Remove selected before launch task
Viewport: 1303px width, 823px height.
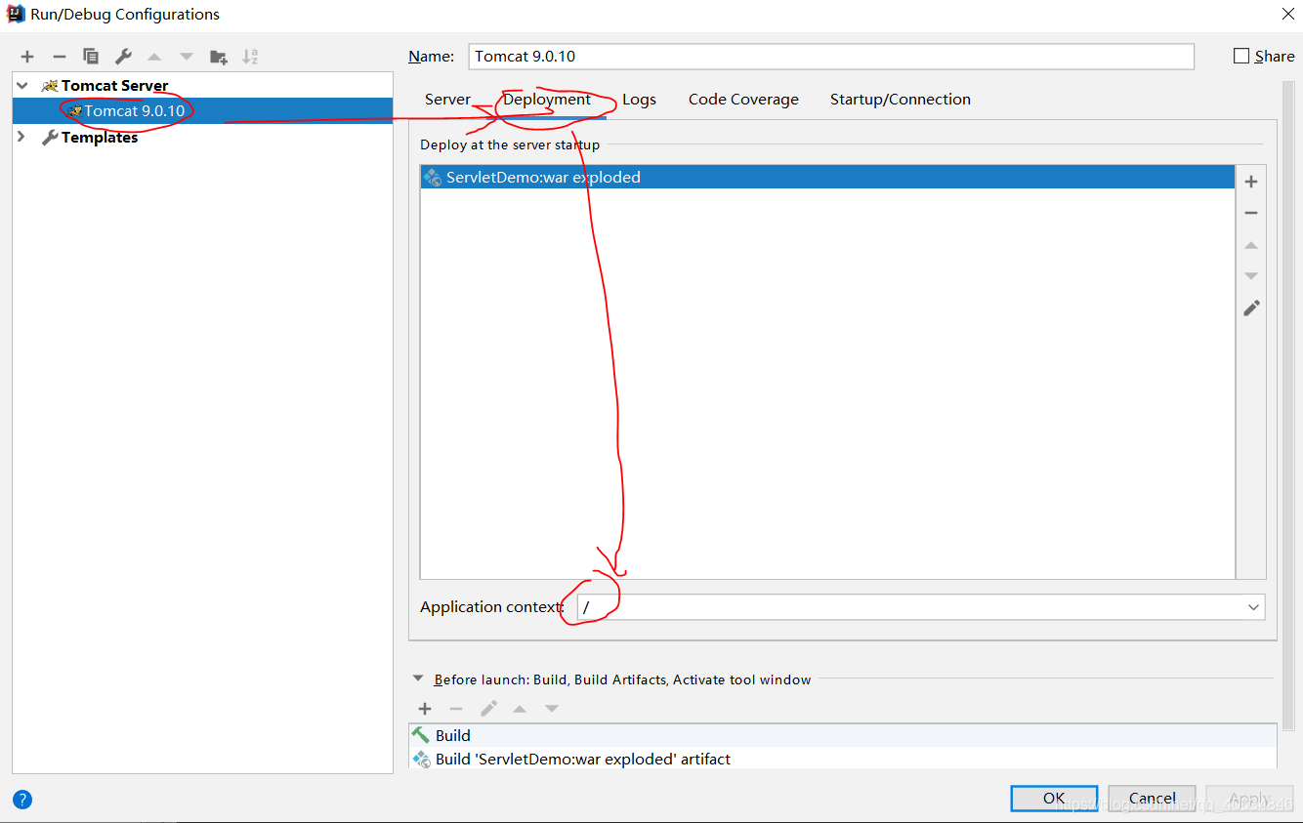456,709
